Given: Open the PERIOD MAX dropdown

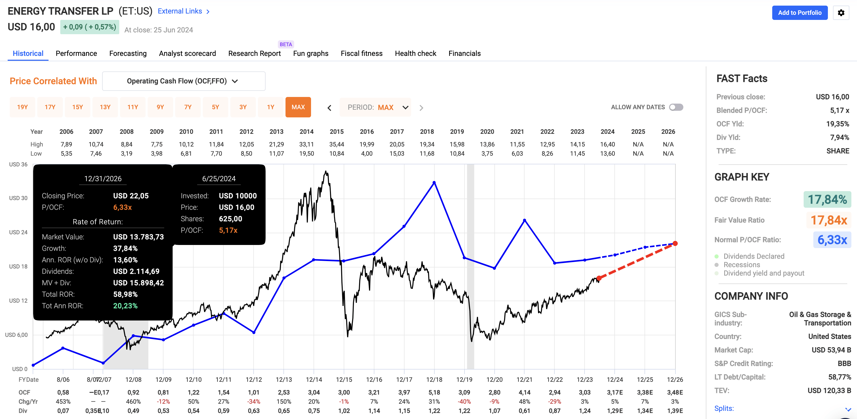Looking at the screenshot, I should pos(376,107).
